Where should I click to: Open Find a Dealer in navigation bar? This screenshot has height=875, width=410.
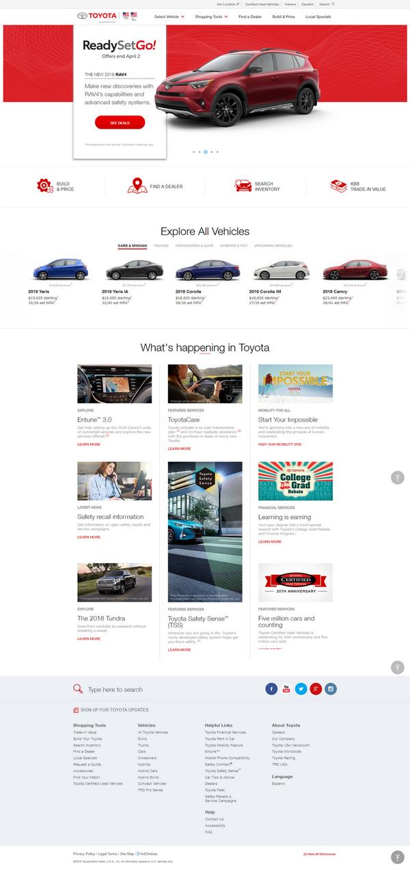pos(250,16)
